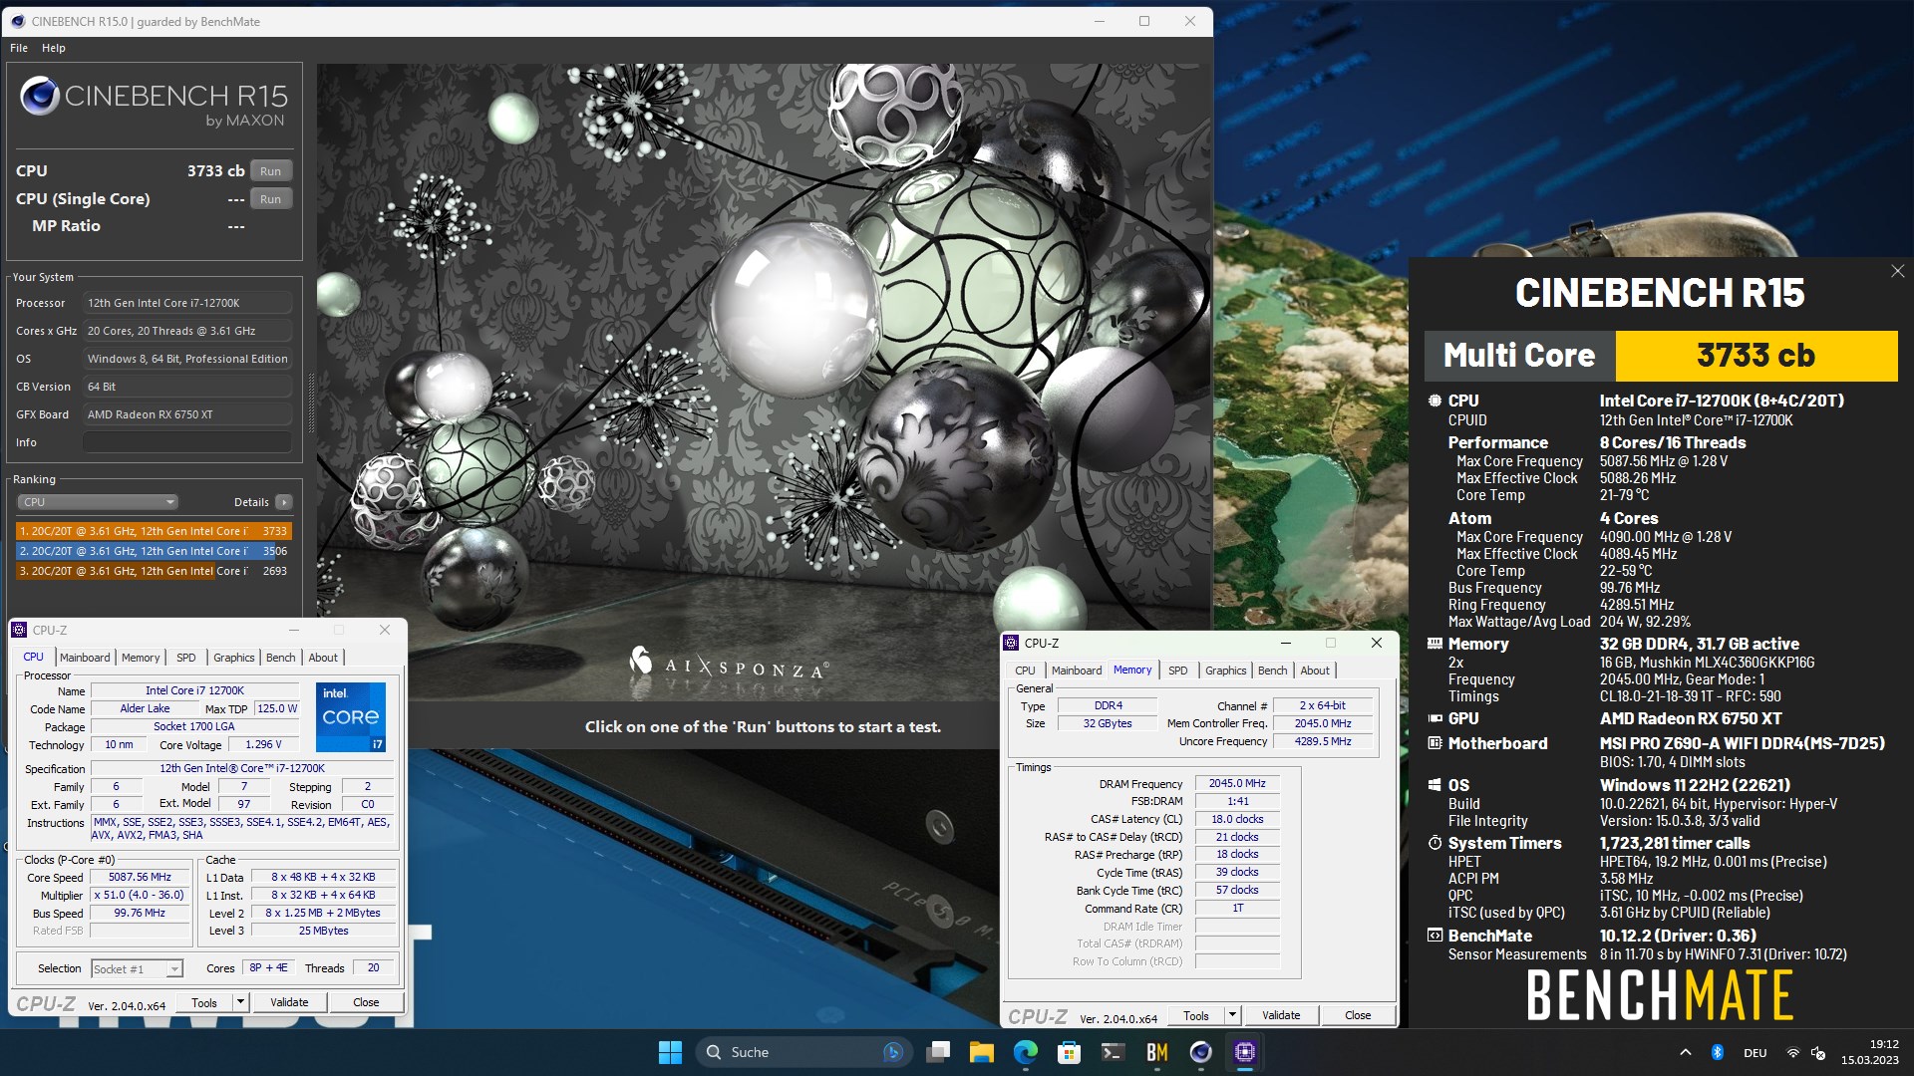The width and height of the screenshot is (1914, 1076).
Task: Open Microsoft Store from taskbar
Action: (1070, 1052)
